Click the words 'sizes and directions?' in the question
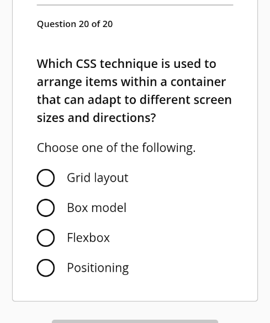 click(x=97, y=118)
